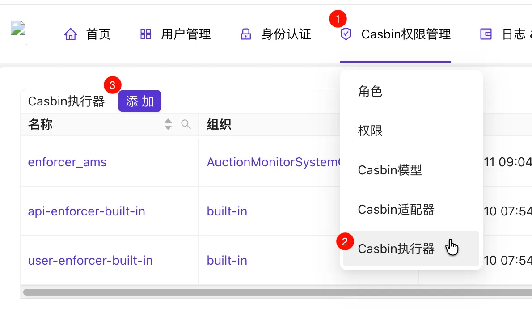The width and height of the screenshot is (532, 329).
Task: Click the shield icon for Casbin权限管理
Action: tap(346, 34)
